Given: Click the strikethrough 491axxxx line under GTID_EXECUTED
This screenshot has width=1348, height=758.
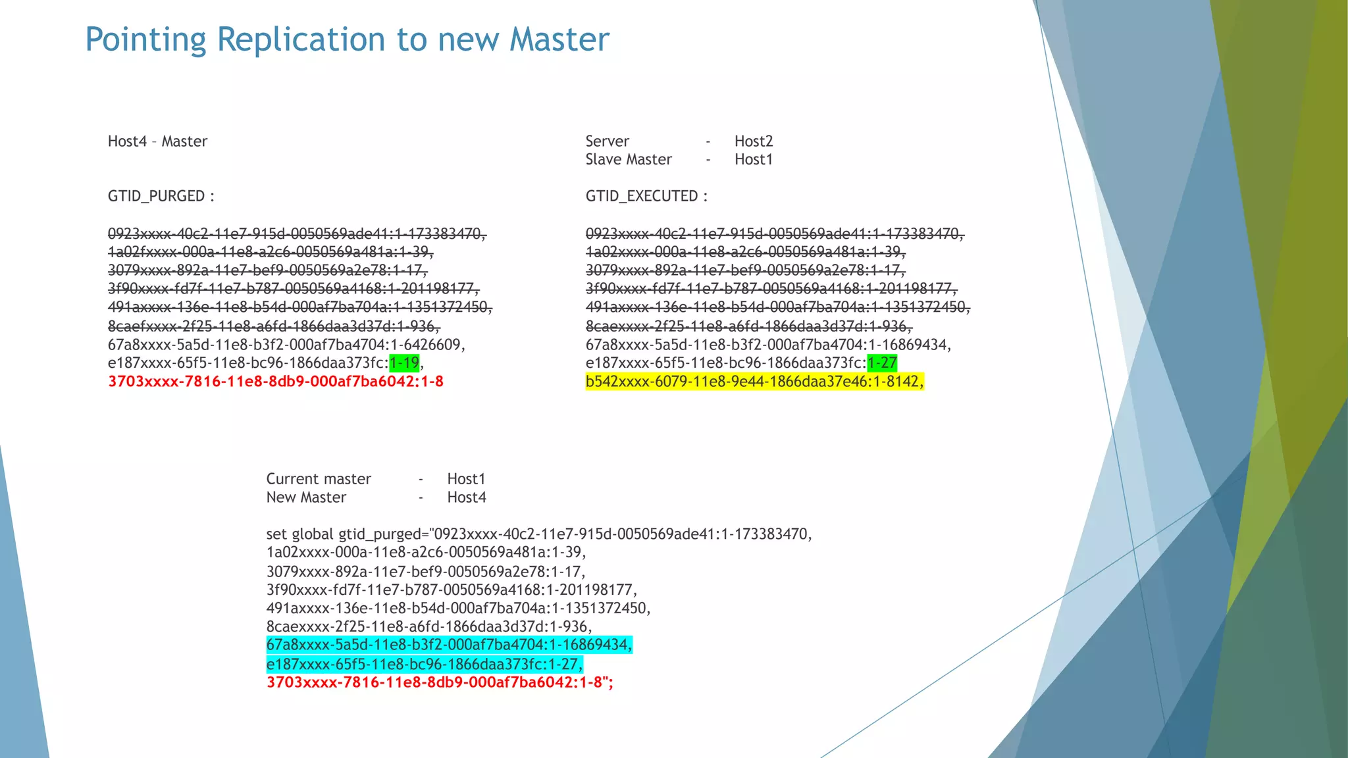Looking at the screenshot, I should [x=777, y=307].
